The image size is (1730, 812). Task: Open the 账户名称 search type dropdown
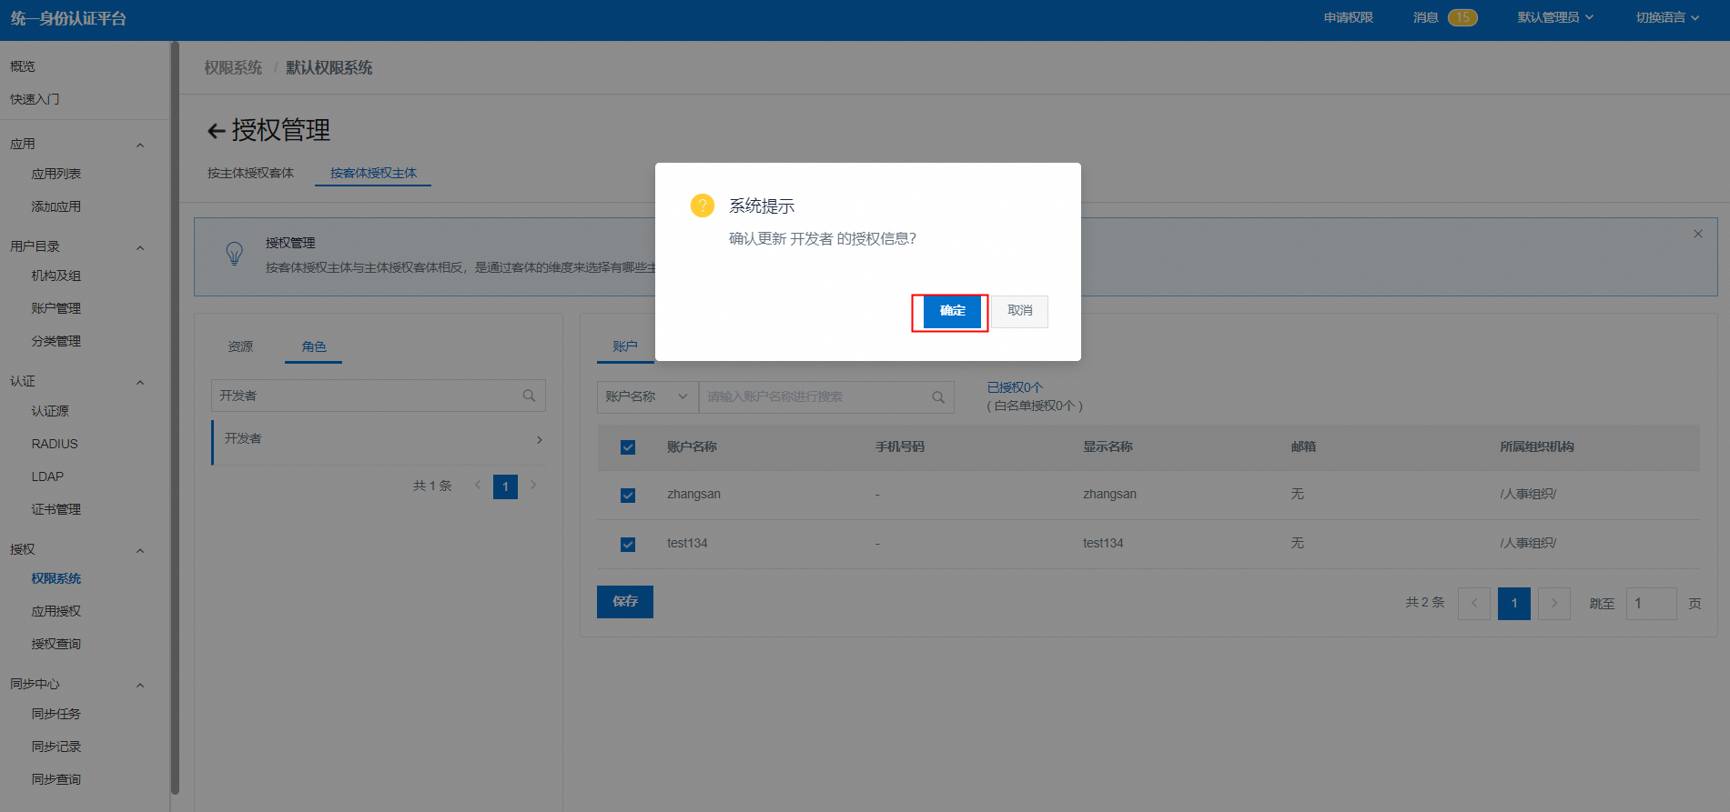tap(647, 396)
